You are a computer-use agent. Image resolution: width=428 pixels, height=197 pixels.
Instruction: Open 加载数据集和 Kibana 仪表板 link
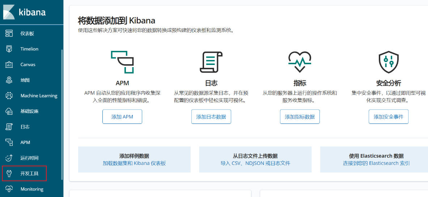point(134,163)
